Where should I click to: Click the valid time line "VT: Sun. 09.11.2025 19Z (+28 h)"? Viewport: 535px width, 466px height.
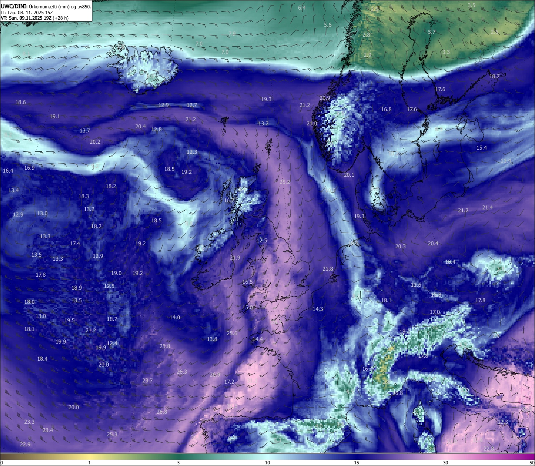click(x=35, y=18)
